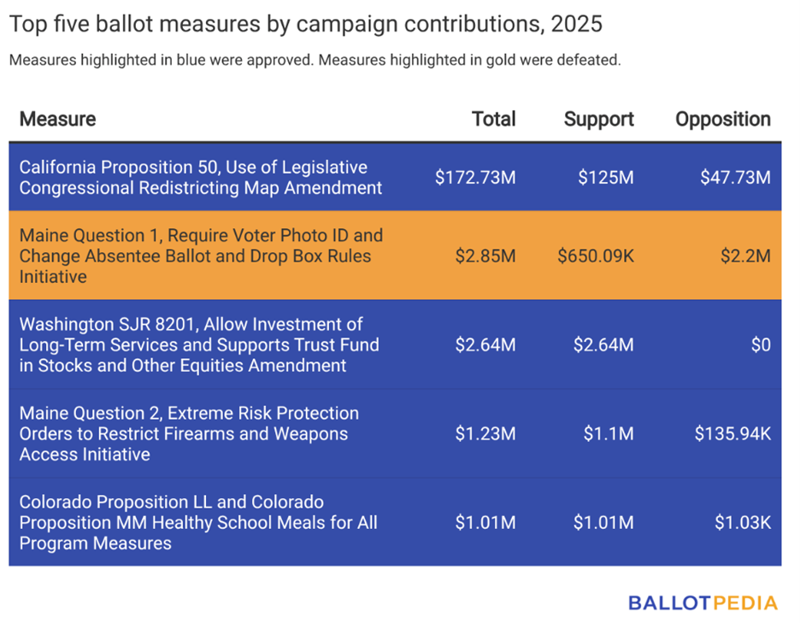Click the Total column header
Image resolution: width=800 pixels, height=623 pixels.
pyautogui.click(x=493, y=119)
